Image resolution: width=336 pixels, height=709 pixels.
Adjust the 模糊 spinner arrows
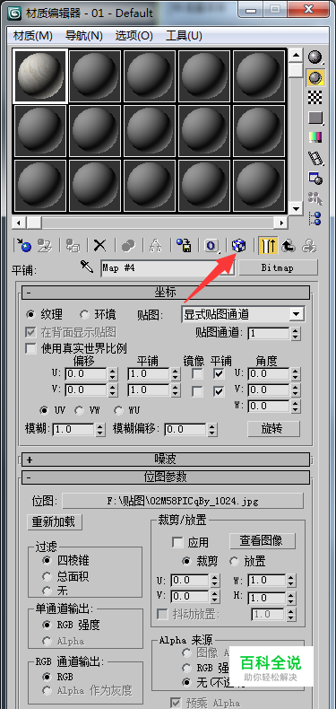100,429
